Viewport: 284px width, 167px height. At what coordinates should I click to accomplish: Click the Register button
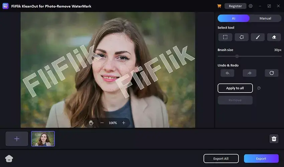235,6
